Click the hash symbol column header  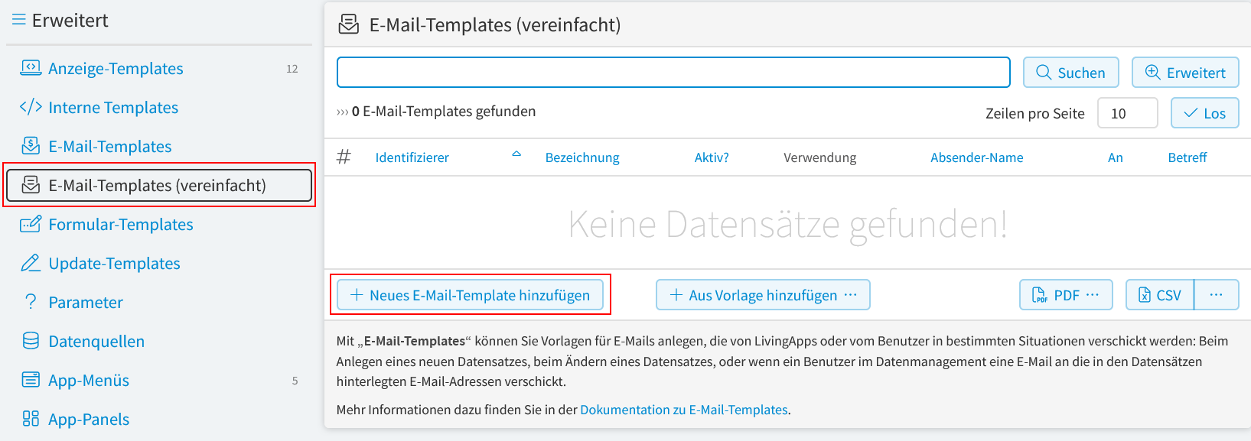pos(344,157)
